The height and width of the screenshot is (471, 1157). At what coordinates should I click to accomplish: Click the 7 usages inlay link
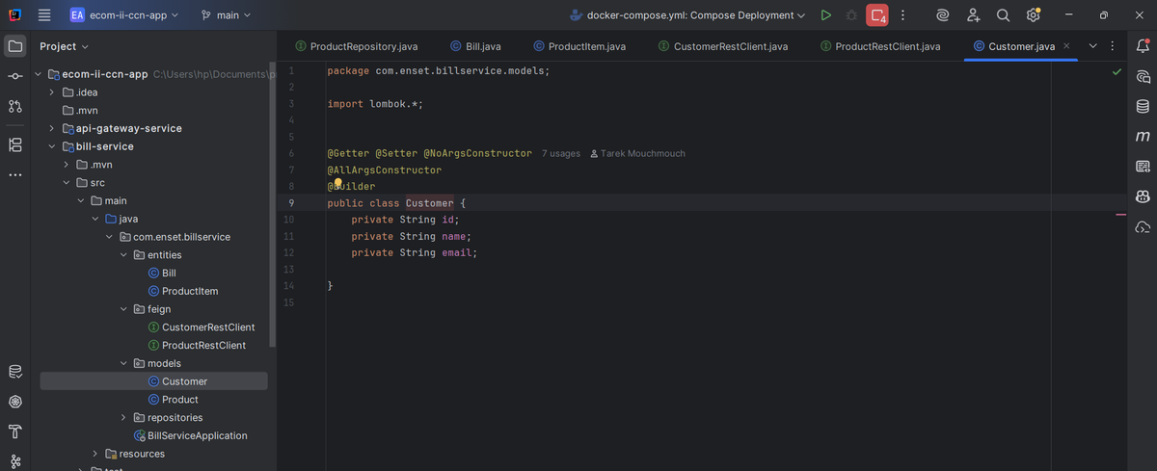point(560,154)
